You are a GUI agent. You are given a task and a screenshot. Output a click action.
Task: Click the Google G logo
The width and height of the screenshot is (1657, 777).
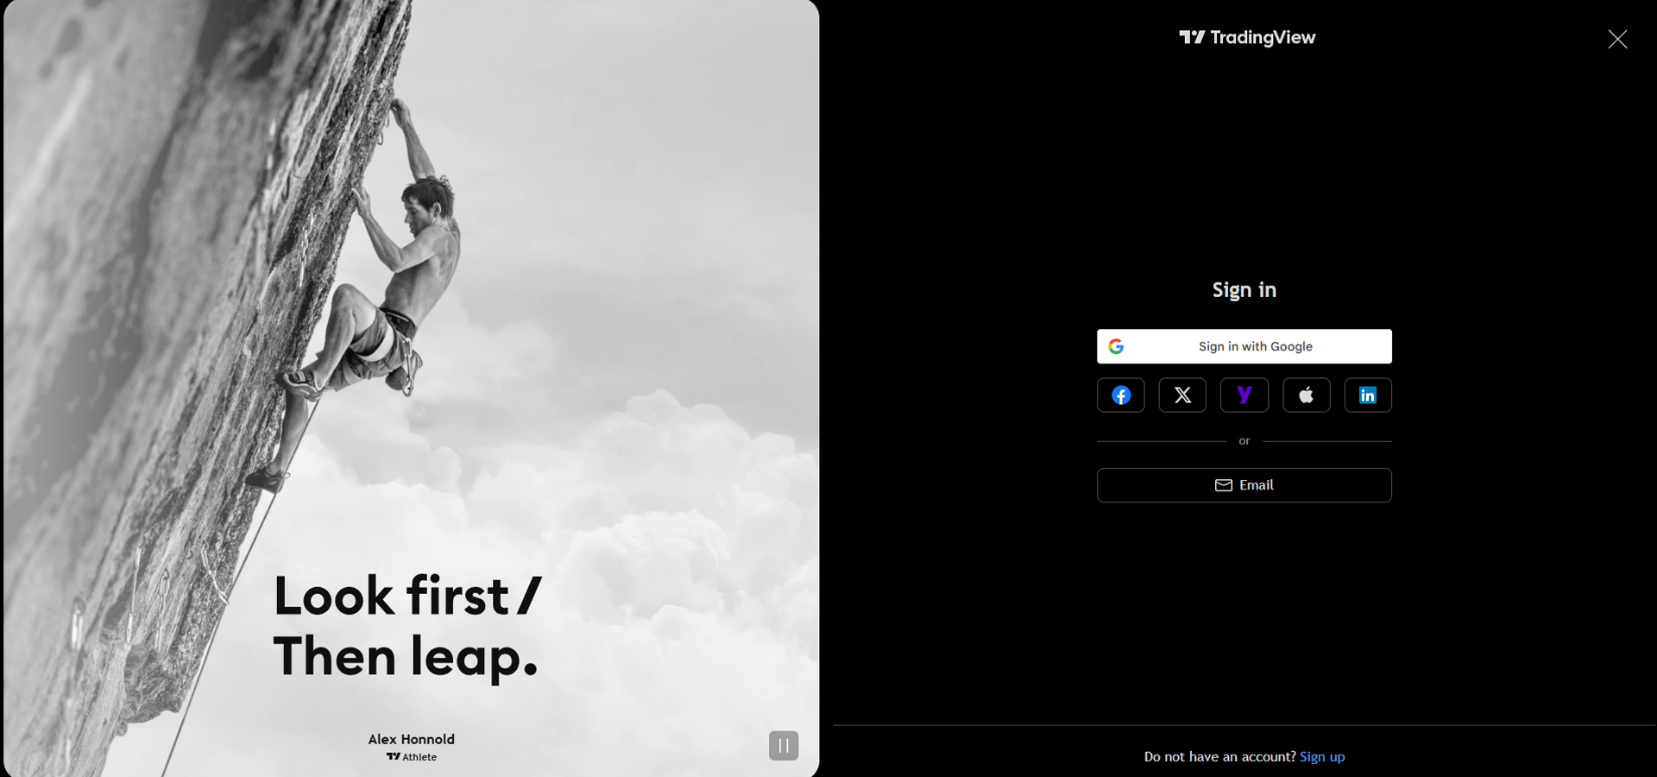(1116, 346)
